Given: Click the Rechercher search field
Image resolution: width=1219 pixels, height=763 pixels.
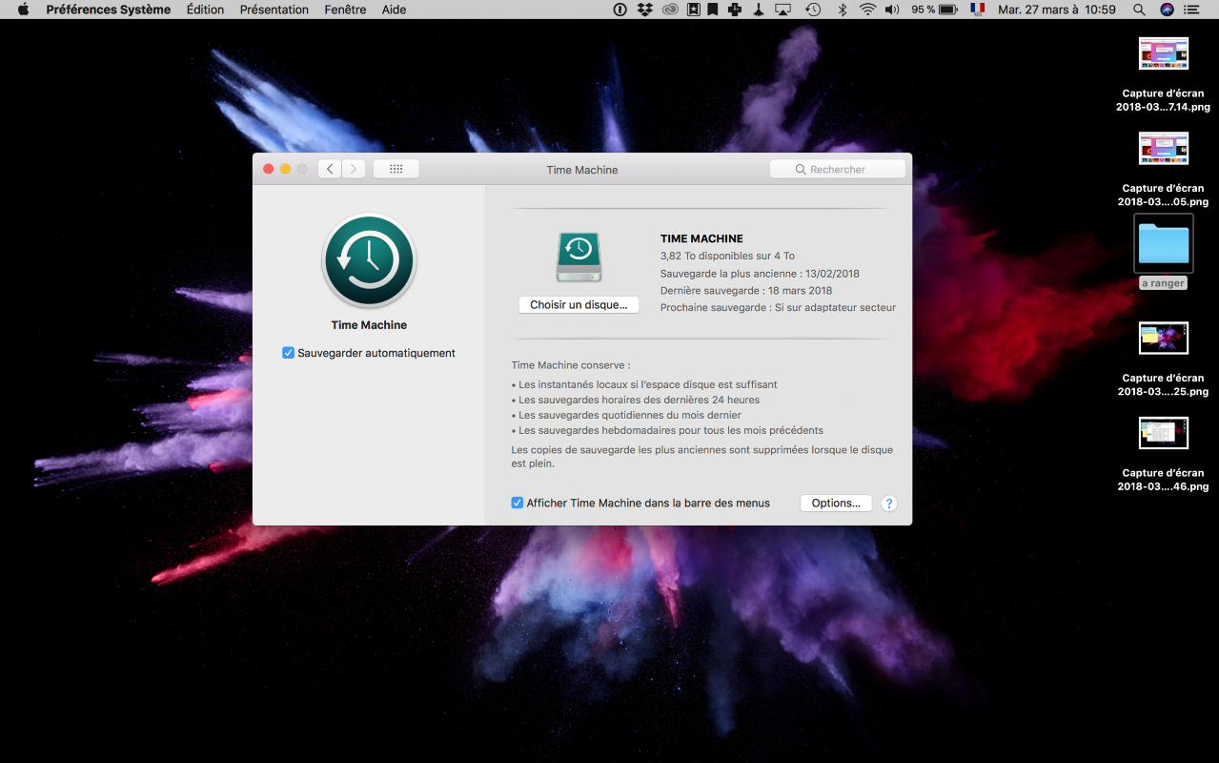Looking at the screenshot, I should (838, 169).
